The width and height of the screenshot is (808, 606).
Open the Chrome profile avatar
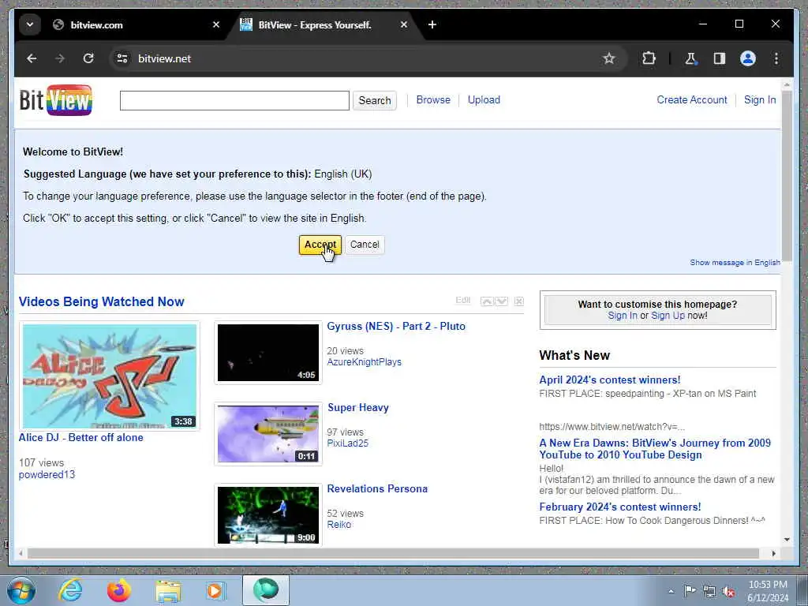(748, 58)
